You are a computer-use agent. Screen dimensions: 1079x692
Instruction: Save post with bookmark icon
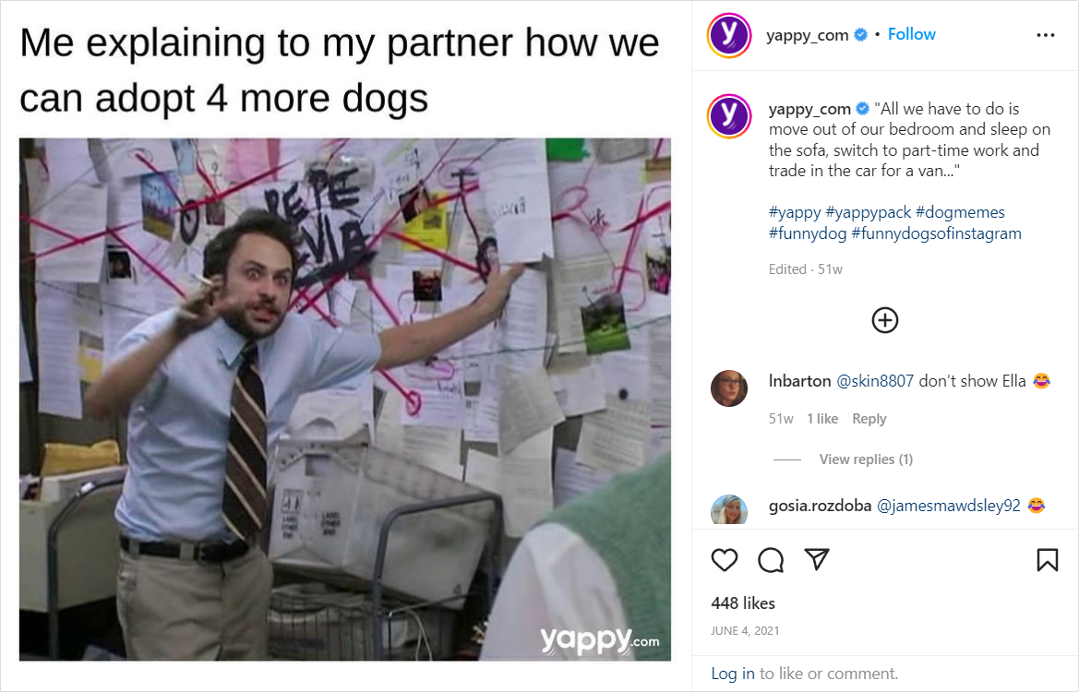click(x=1048, y=560)
